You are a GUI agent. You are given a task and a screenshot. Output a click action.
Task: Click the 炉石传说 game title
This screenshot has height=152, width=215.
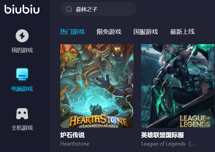click(x=72, y=135)
